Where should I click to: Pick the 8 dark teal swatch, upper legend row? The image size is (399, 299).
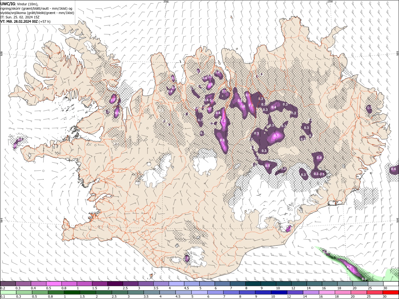[252, 284]
